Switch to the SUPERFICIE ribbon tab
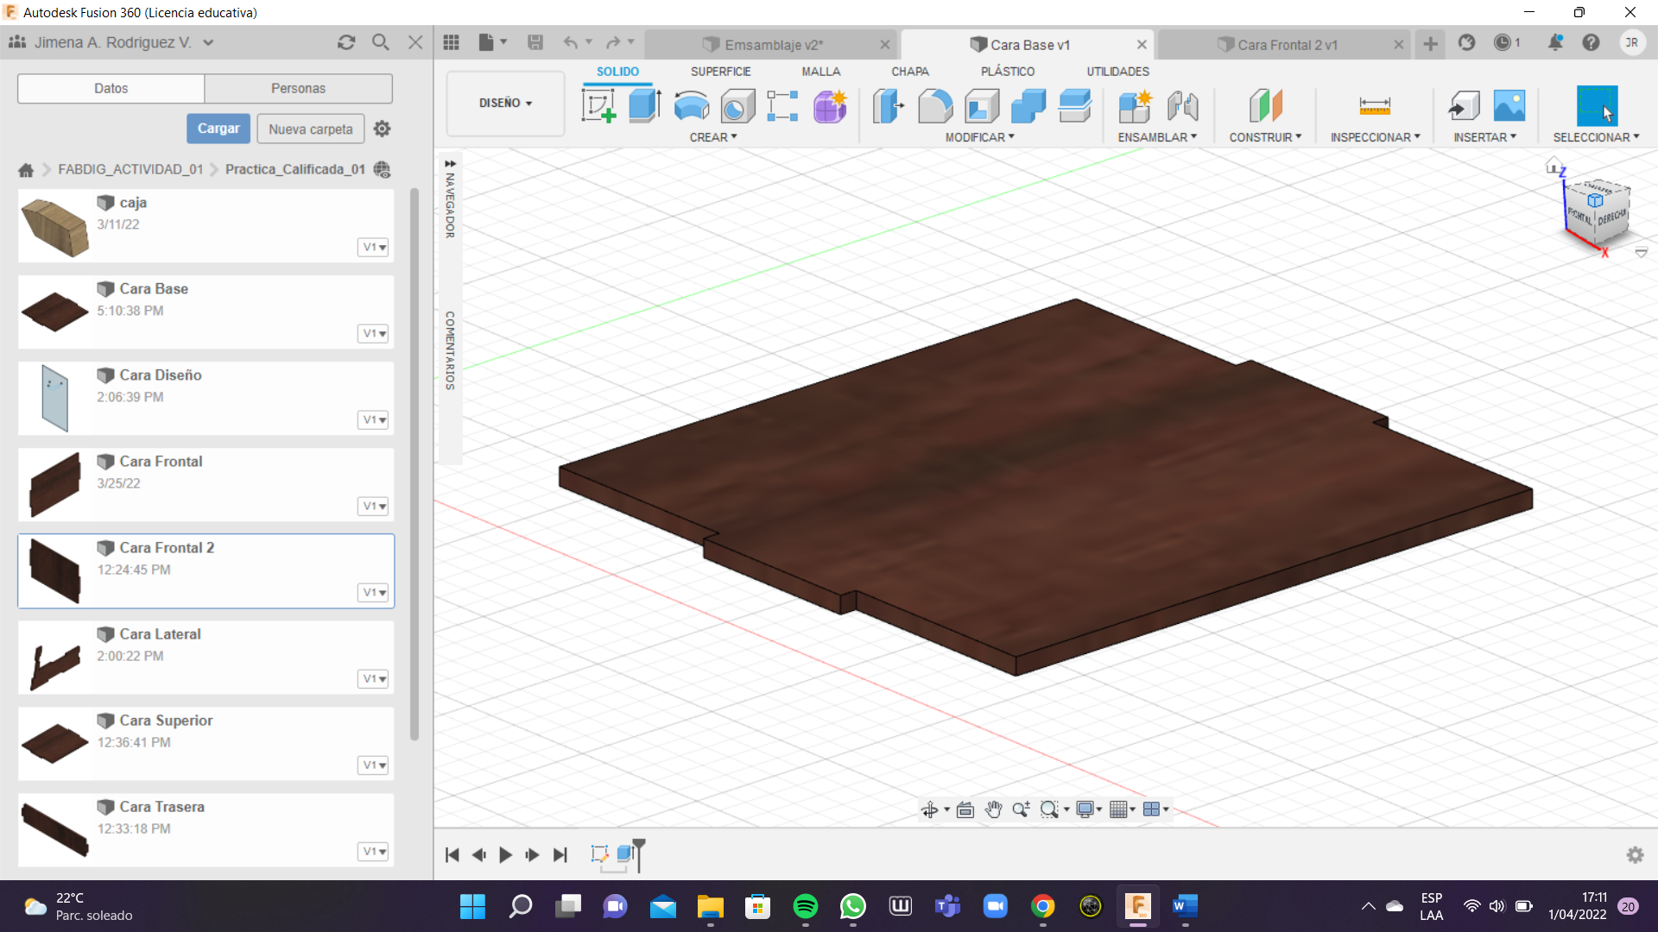 (x=720, y=72)
